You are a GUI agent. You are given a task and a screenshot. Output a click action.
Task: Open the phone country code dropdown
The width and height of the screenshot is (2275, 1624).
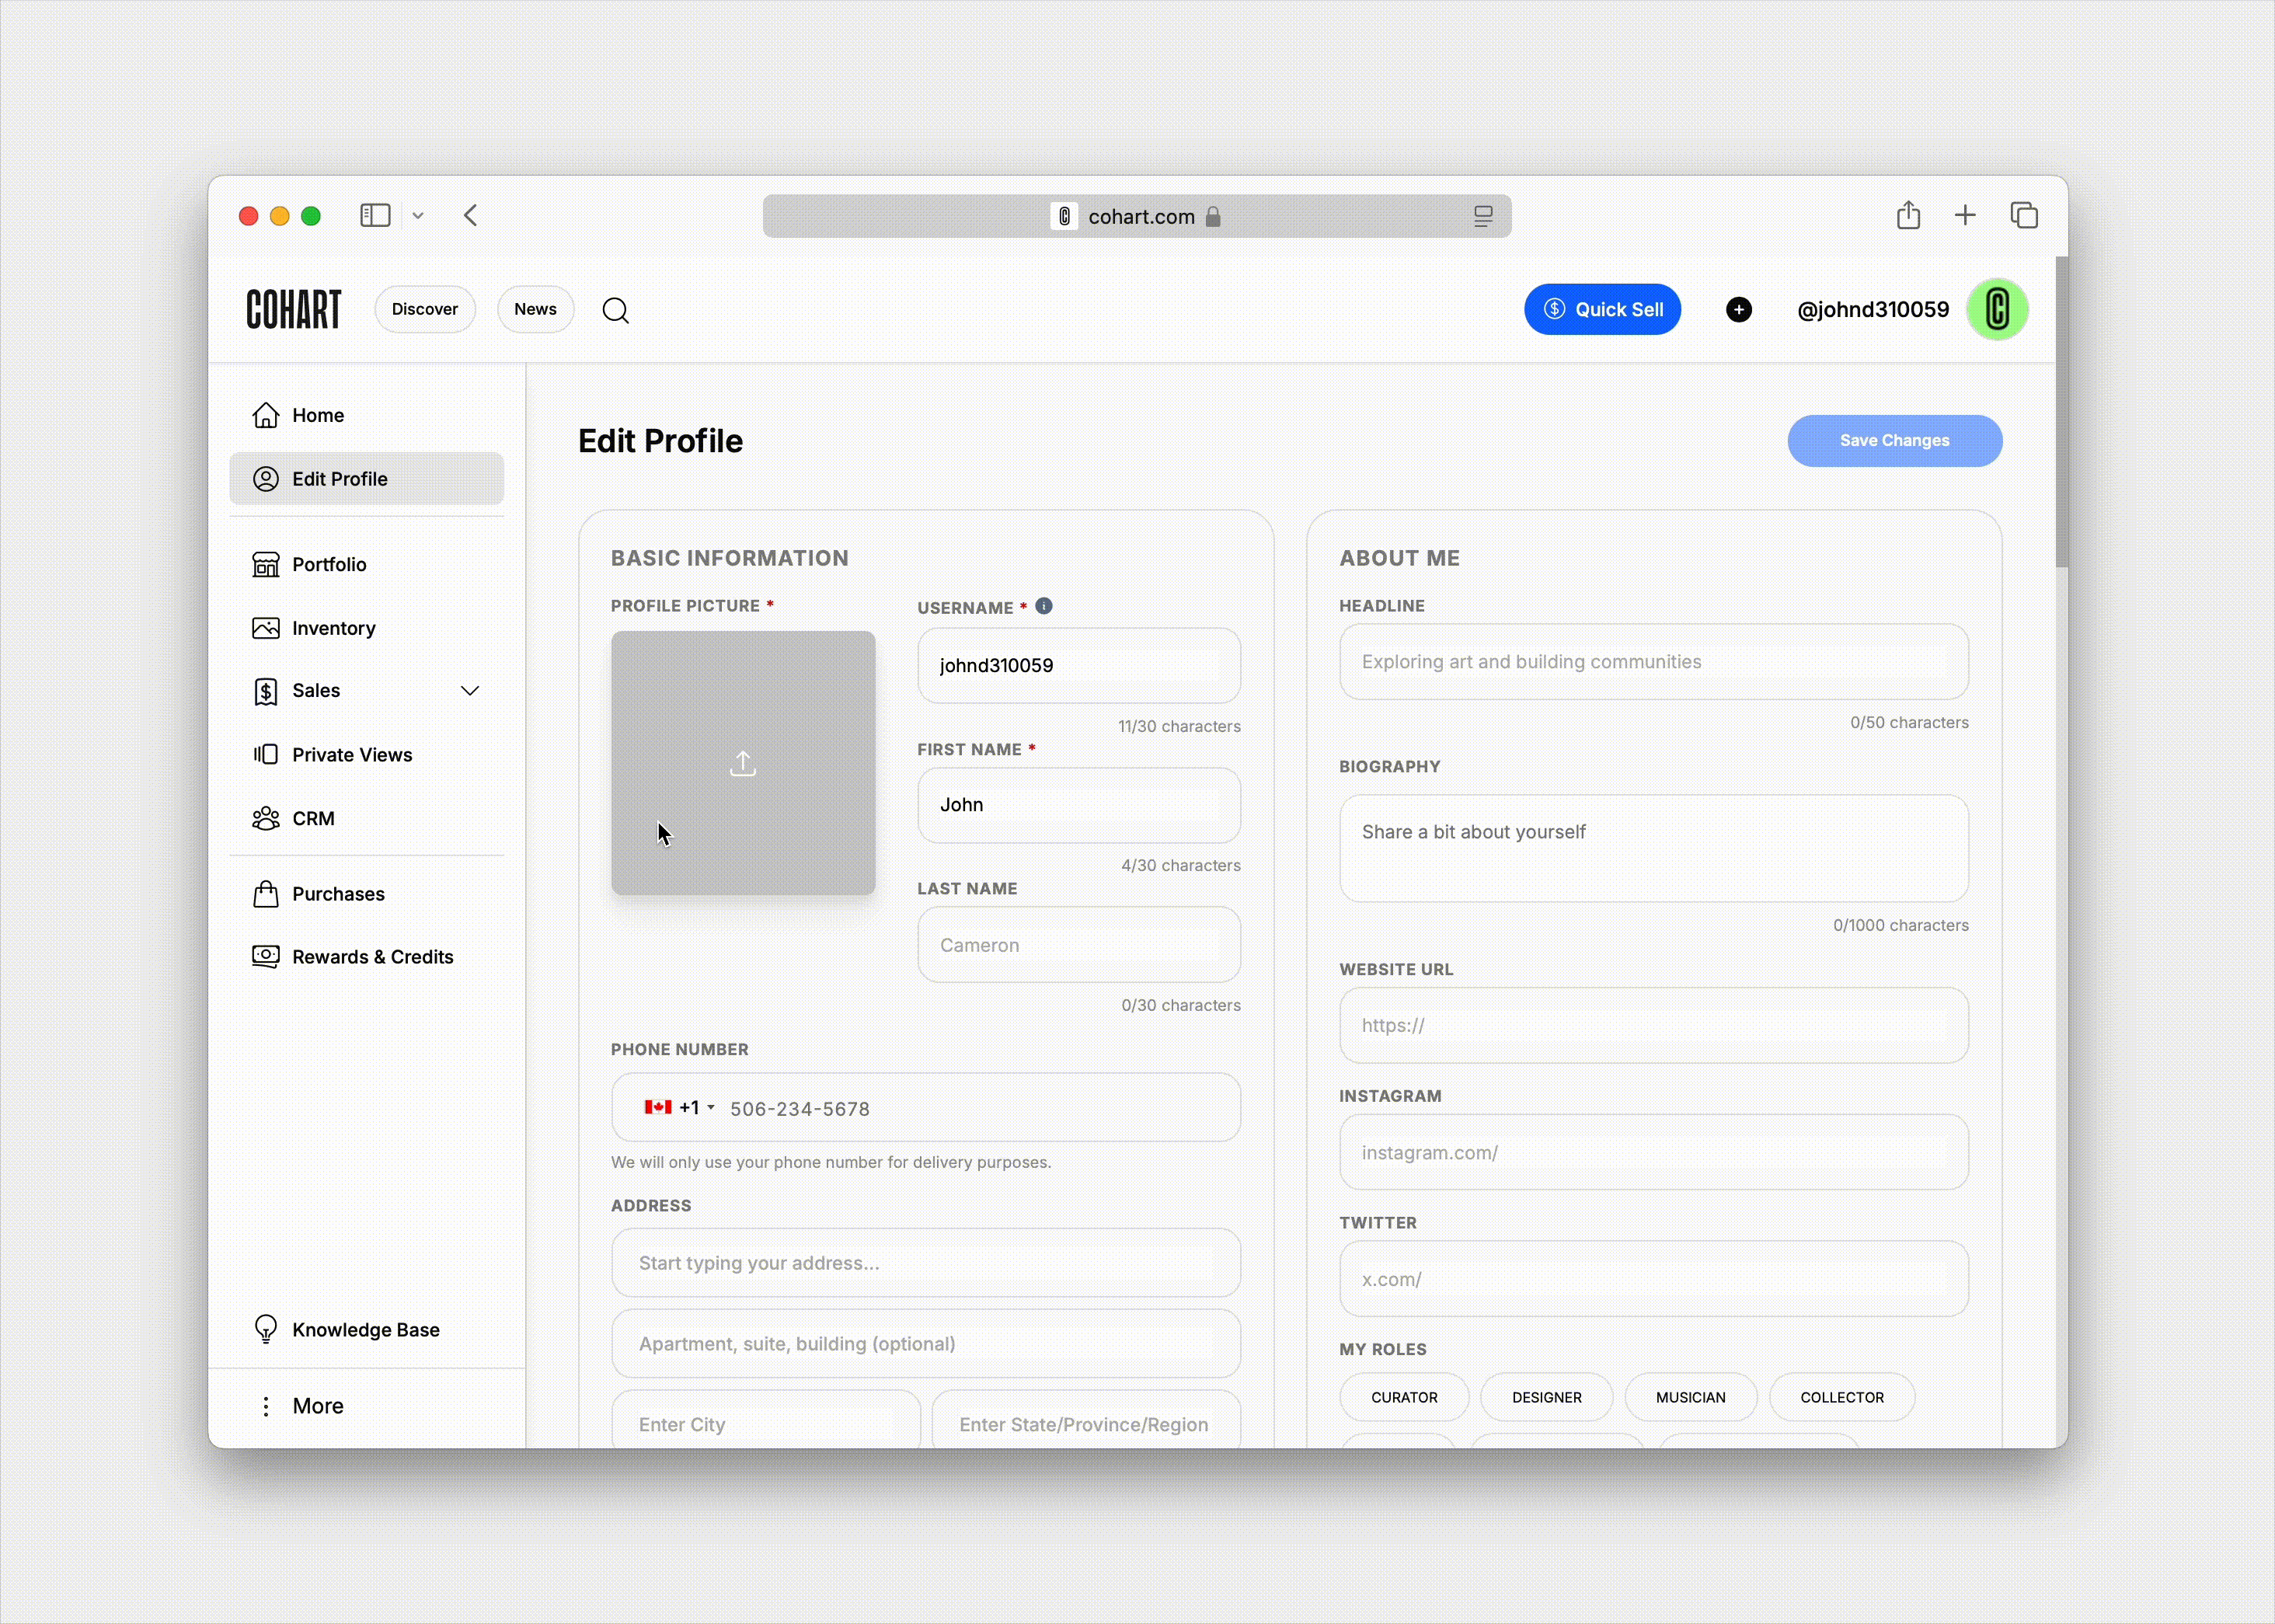(680, 1107)
